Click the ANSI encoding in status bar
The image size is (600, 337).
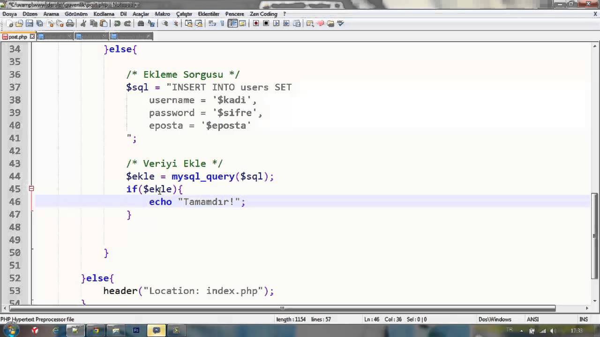(532, 319)
